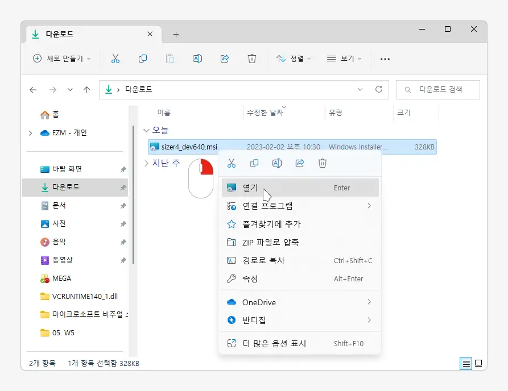The height and width of the screenshot is (391, 508).
Task: Select 더 많은 옵션 표시 entry
Action: 274,343
